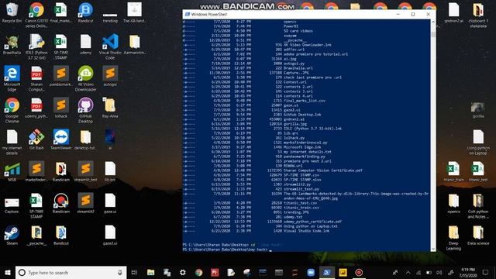Open MSB desktop shortcut
This screenshot has height=279, width=496.
pos(12,171)
